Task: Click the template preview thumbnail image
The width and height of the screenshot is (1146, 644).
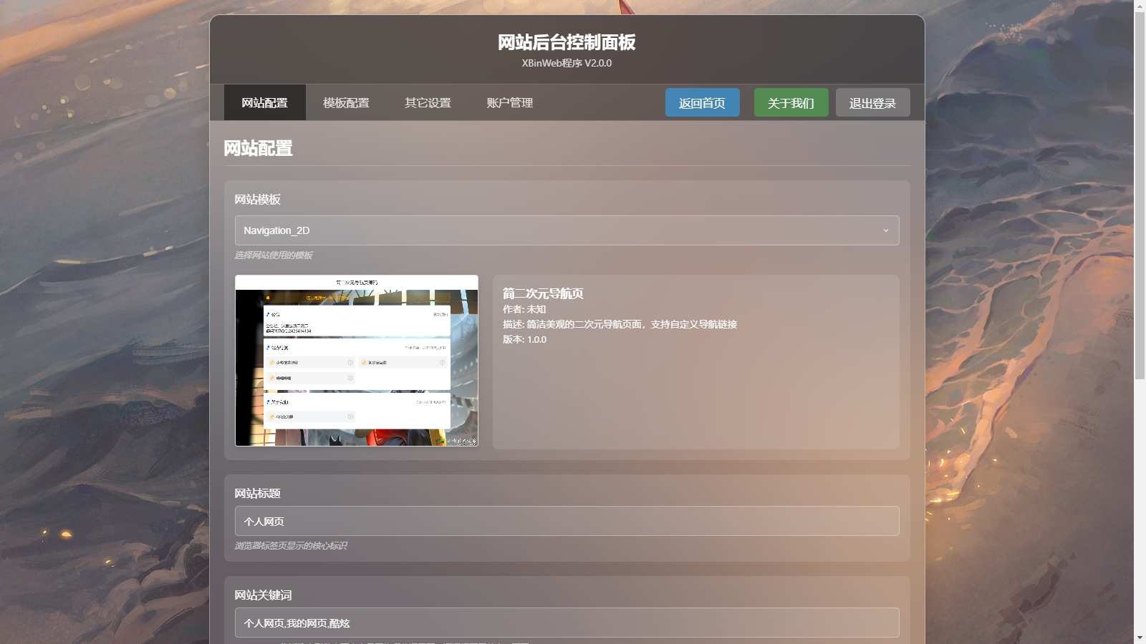Action: coord(357,361)
